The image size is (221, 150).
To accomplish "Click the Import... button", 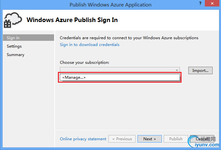I will click(200, 70).
